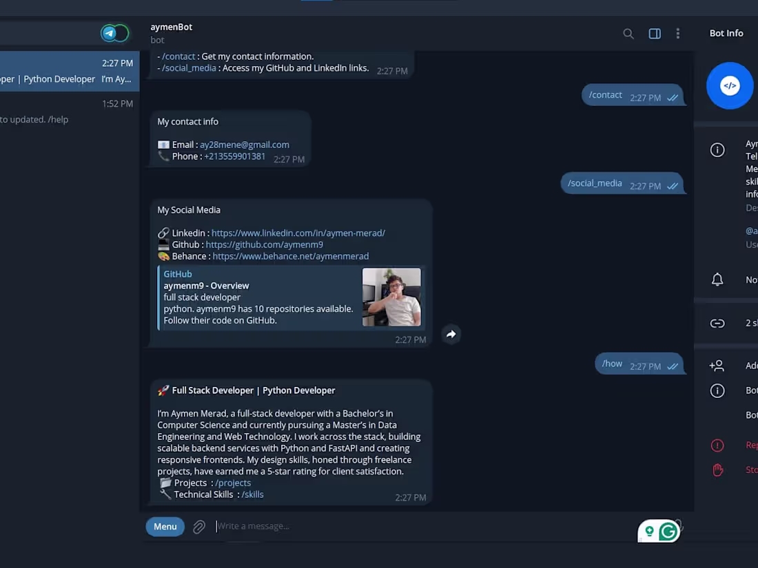Screen dimensions: 758x568
Task: Open the shared links list in Bot Info
Action: click(x=717, y=323)
